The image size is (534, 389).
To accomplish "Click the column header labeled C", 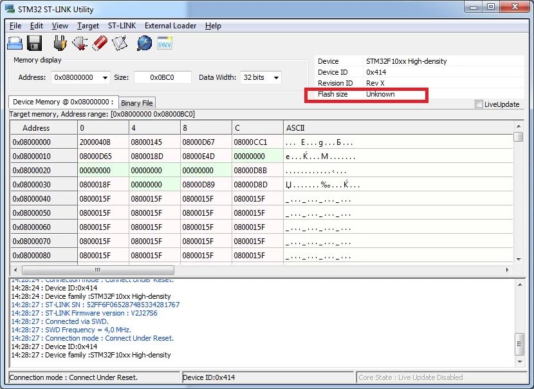I will tap(257, 128).
